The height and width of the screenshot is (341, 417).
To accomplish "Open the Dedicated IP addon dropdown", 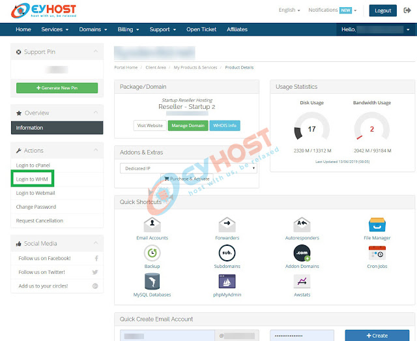I will coord(188,168).
